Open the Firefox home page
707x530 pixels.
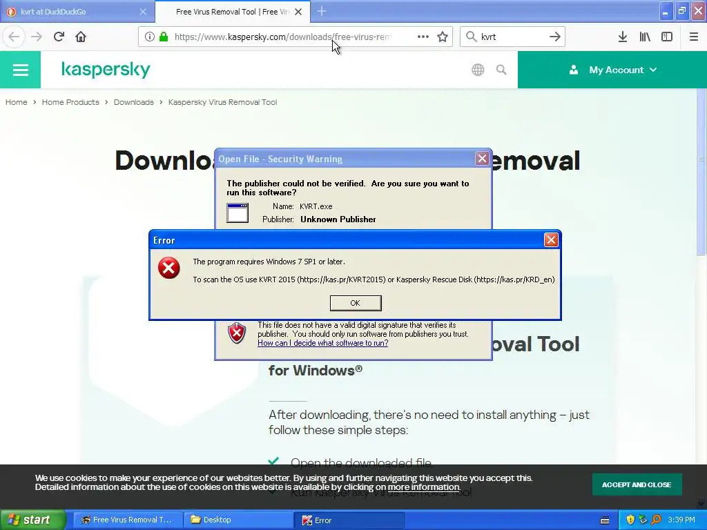[x=81, y=37]
